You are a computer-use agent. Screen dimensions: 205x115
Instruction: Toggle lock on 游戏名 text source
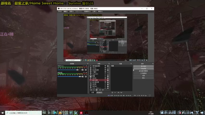click(x=108, y=78)
